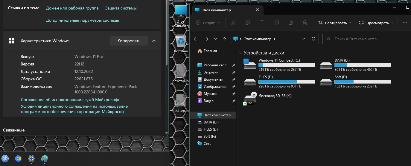Click the Settings window vertical scrollbar
411x166 pixels.
point(167,33)
